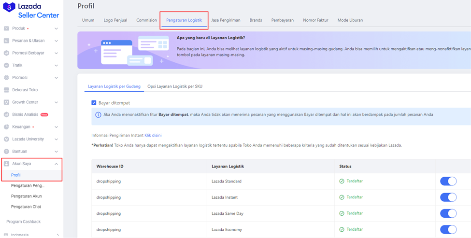Click the Terdaftar check icon for Lazada Same Day
This screenshot has height=238, width=471.
(x=342, y=213)
